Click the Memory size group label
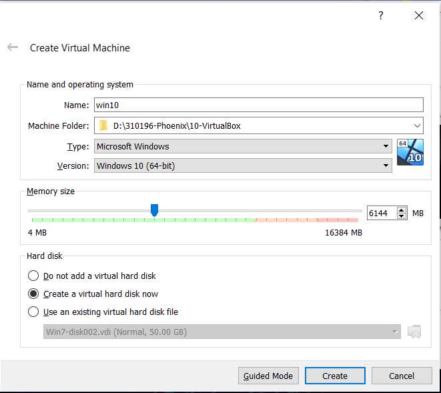 point(51,191)
